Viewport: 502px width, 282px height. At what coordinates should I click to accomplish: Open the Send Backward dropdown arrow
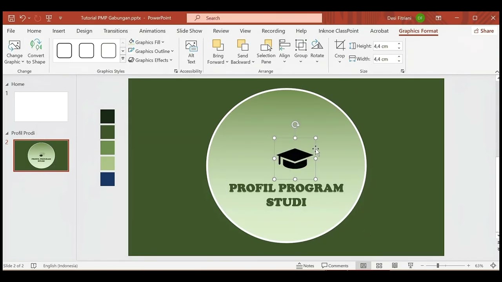point(253,62)
